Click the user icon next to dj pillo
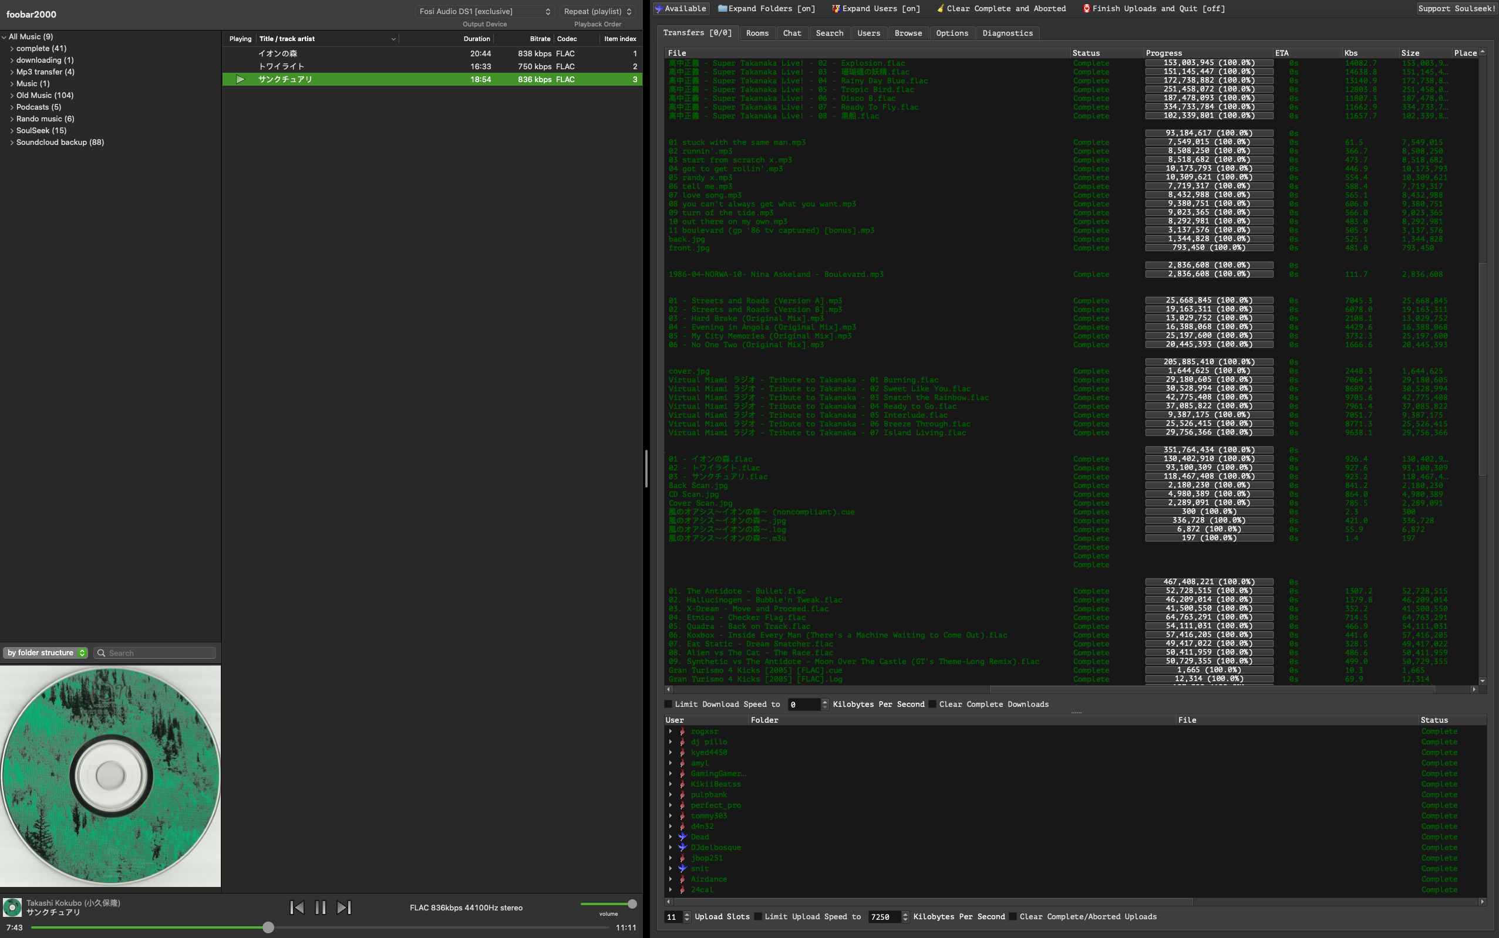 coord(682,742)
